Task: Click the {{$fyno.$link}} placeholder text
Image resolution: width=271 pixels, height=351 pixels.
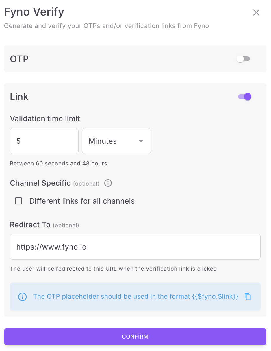Action: [215, 297]
